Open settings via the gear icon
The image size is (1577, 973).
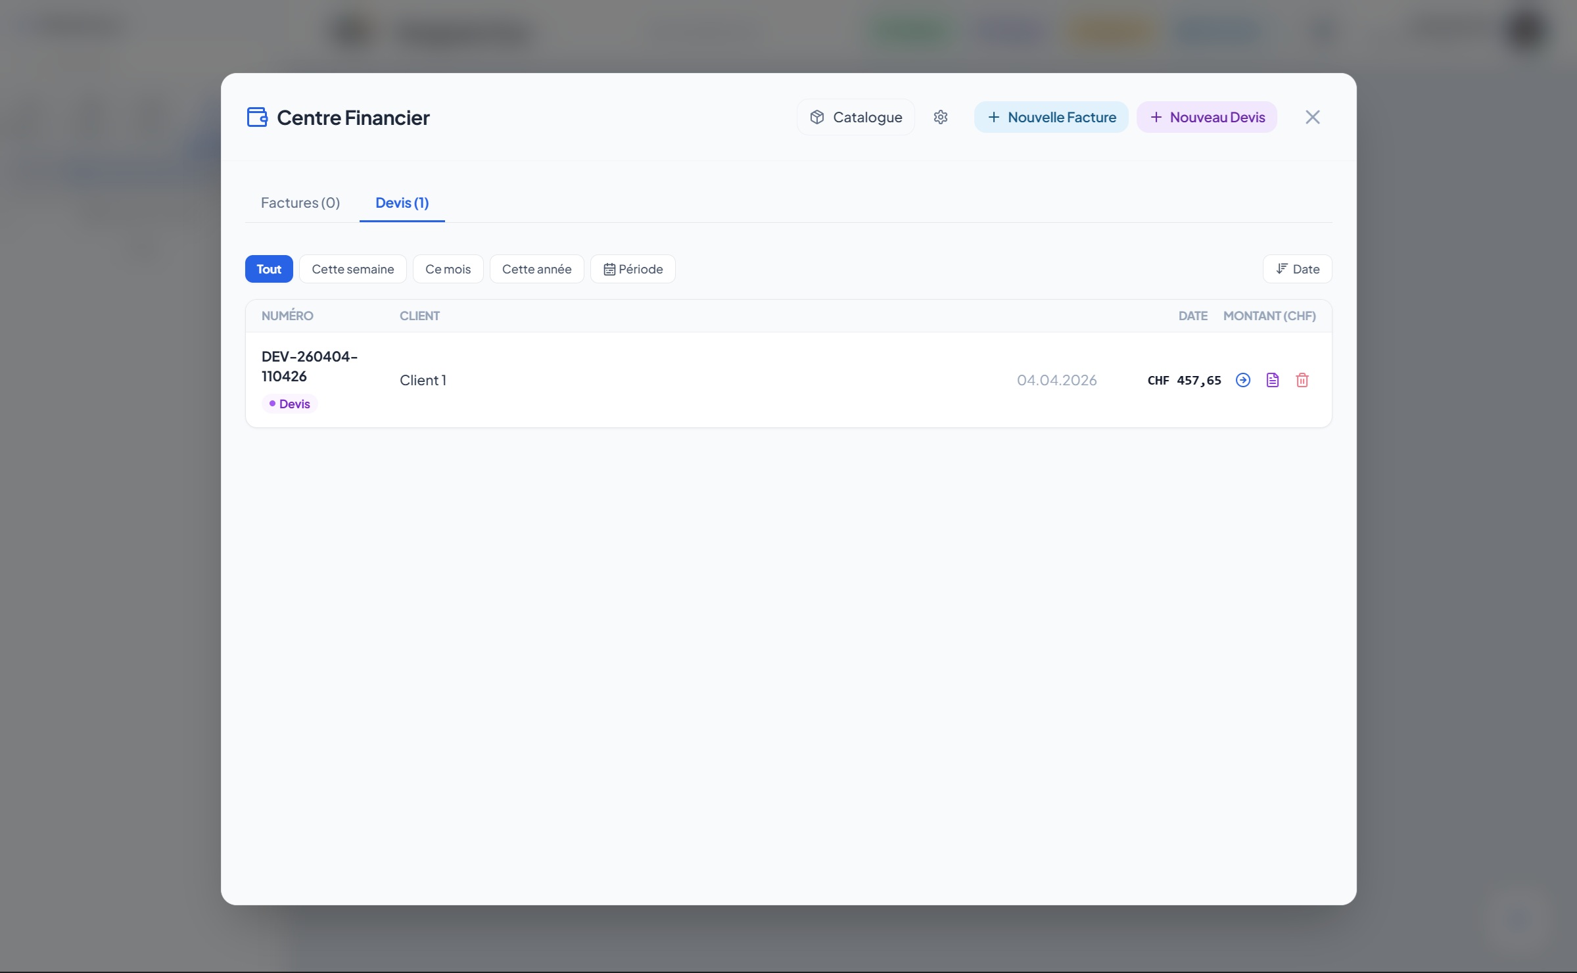[941, 117]
